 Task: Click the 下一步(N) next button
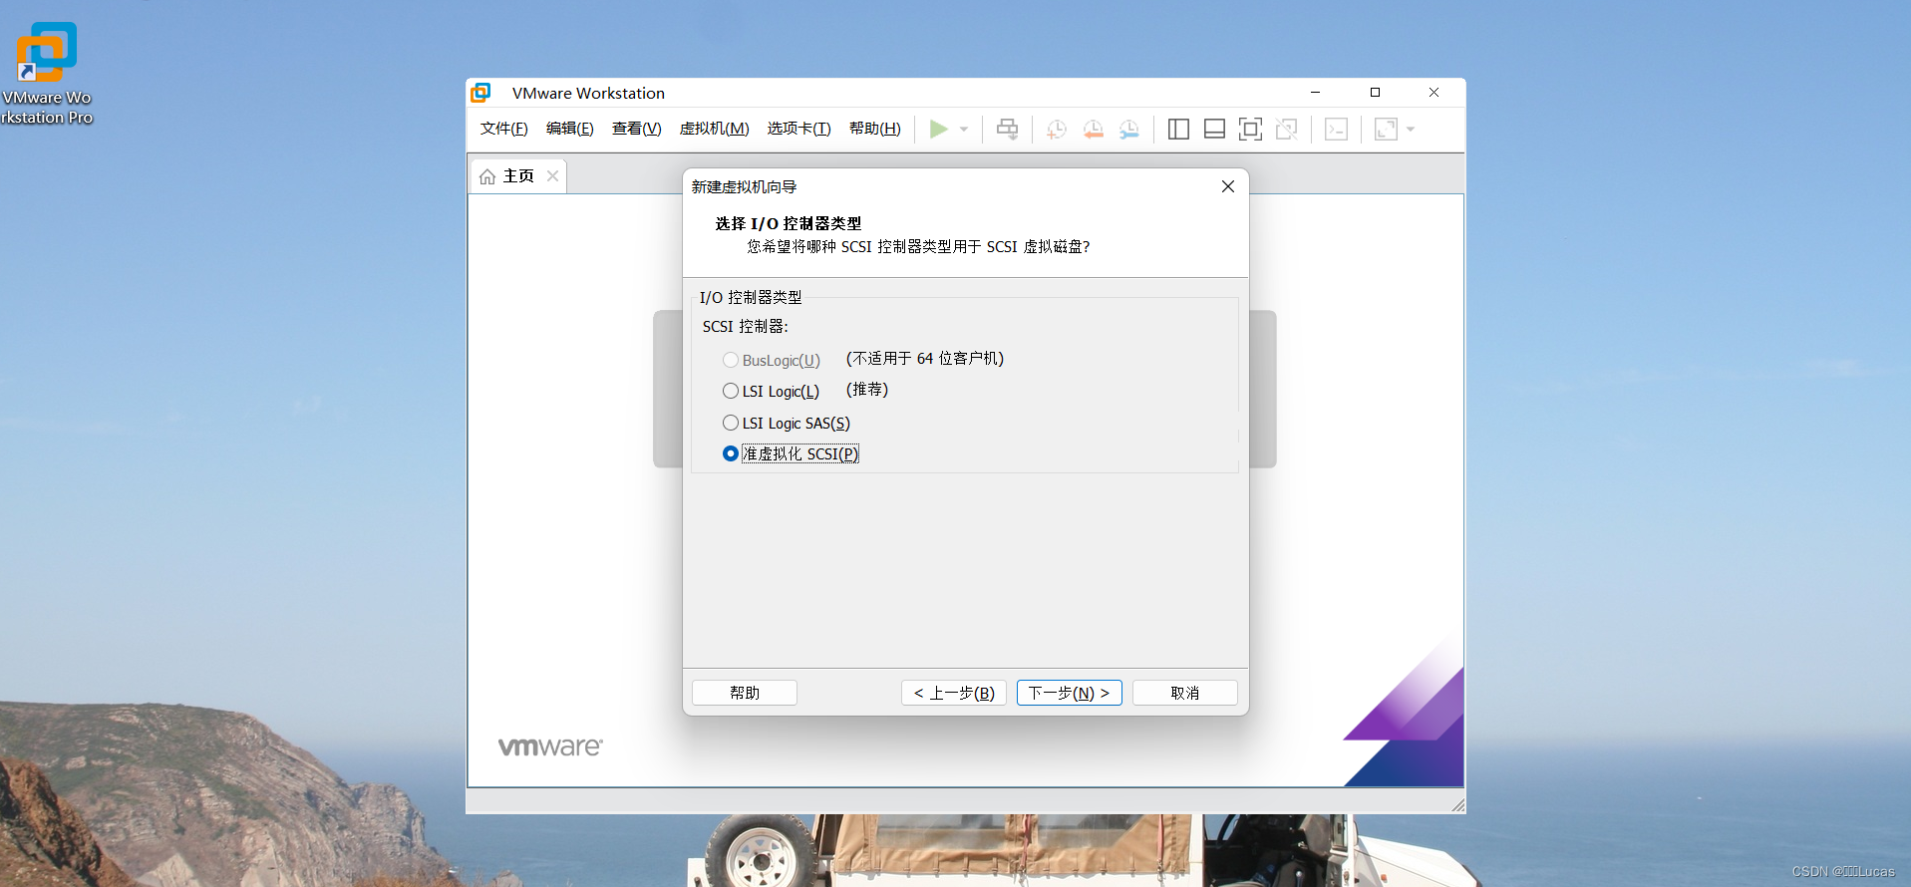[1070, 693]
